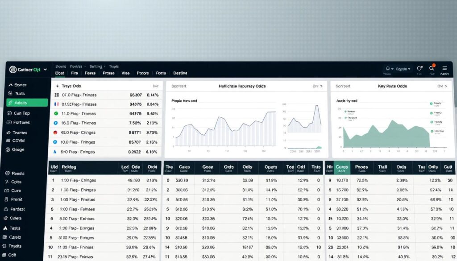Sort by the Olda column header
Viewport: 457px width, 261px height.
(x=153, y=167)
